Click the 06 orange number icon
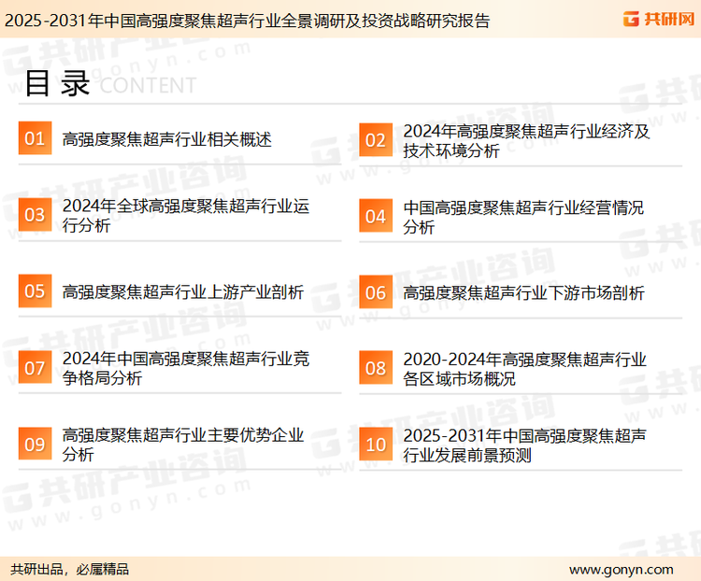This screenshot has width=701, height=581. 376,292
